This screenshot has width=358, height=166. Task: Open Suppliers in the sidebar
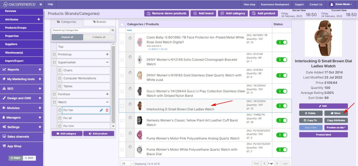[11, 44]
